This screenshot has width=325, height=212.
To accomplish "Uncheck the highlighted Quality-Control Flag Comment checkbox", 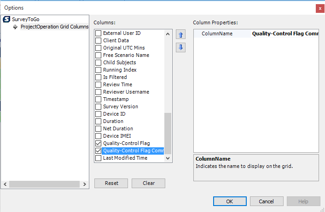I will (98, 151).
